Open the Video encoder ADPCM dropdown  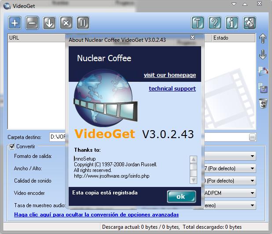[x=252, y=193]
